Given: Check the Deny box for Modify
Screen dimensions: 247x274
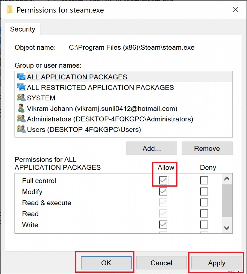Looking at the screenshot, I should click(x=204, y=192).
